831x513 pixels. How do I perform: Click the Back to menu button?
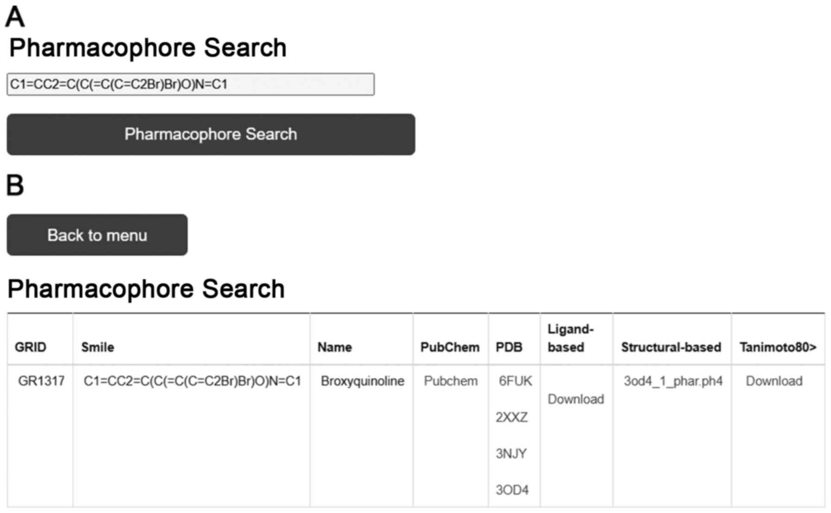click(97, 235)
